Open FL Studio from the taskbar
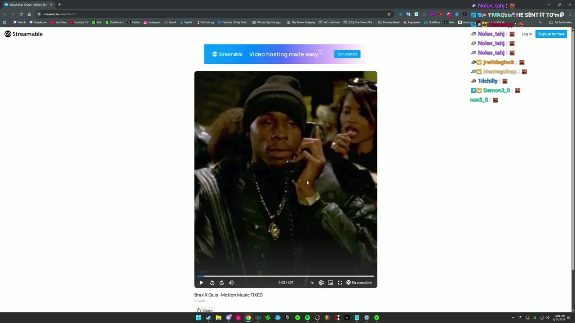 point(327,318)
